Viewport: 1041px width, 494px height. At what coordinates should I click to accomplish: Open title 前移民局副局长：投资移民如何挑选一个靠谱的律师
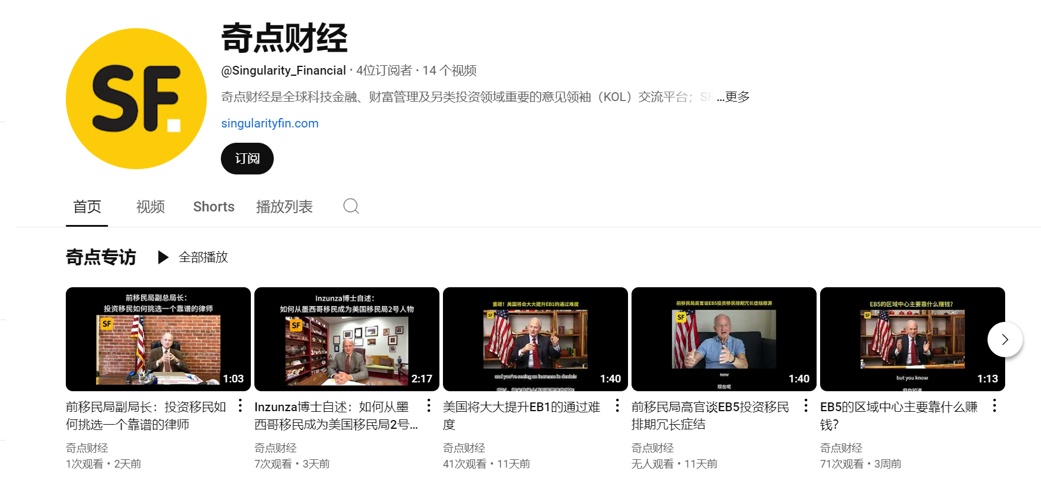coord(146,415)
